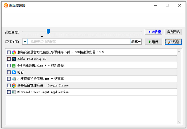Screen dimensions: 187x129
Task: Select the 6-1全站数据.xlsx WPS 表格 text
Action: [x=40, y=66]
